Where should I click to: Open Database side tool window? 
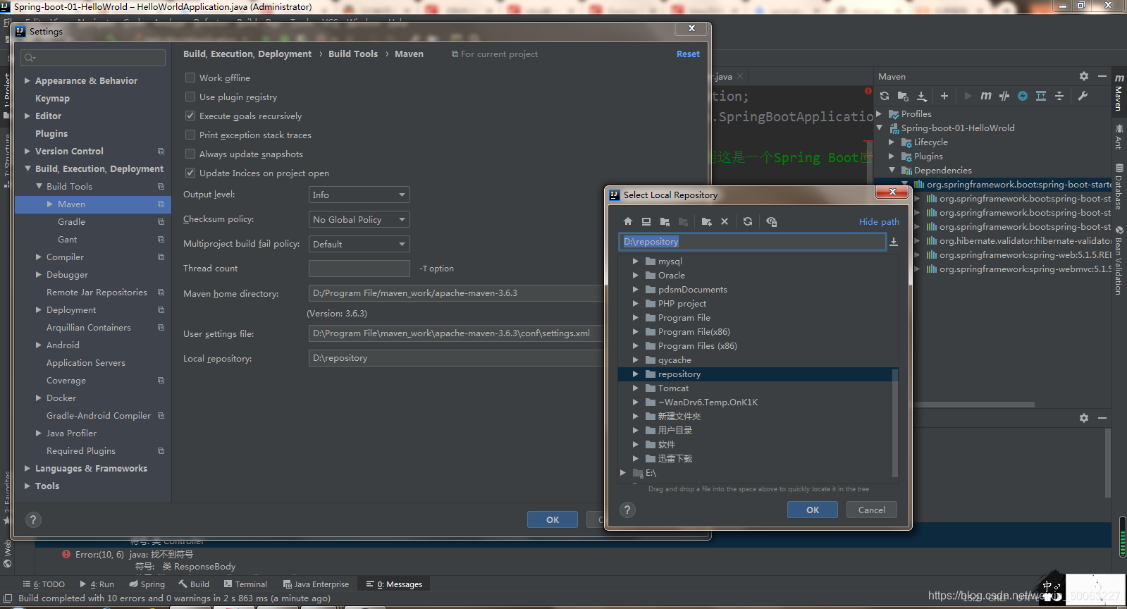click(x=1119, y=187)
